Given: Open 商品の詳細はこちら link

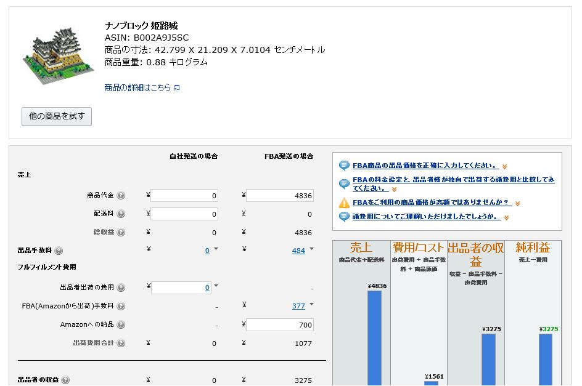Looking at the screenshot, I should pos(137,87).
